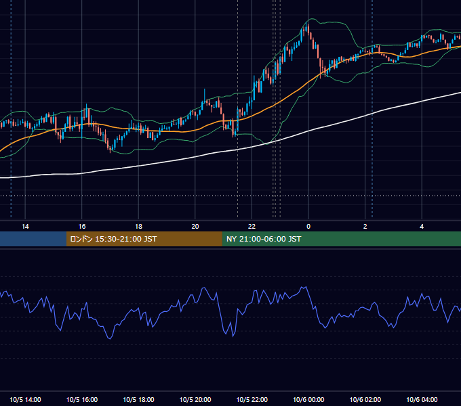
Task: Click the 0 hour axis label
Action: [x=308, y=227]
